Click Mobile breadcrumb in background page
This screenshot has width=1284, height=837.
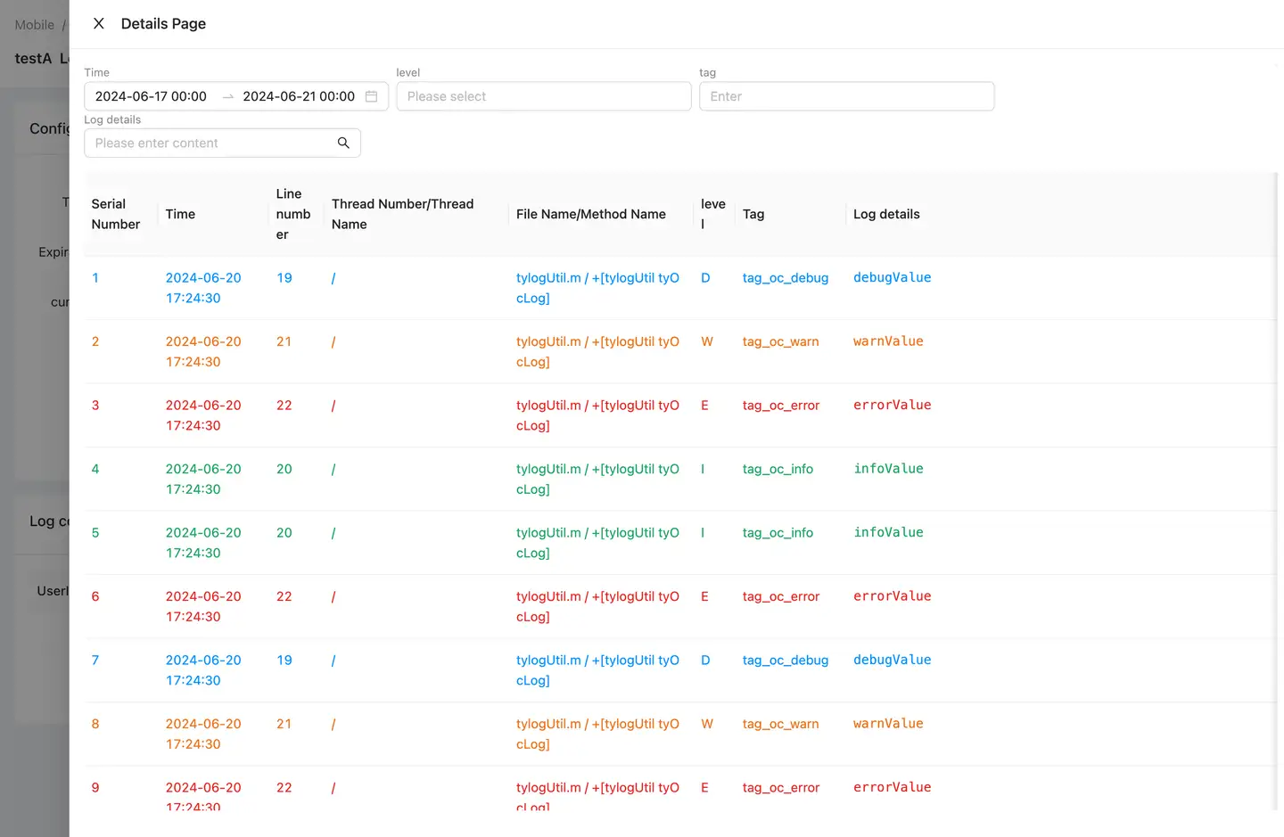(x=35, y=25)
